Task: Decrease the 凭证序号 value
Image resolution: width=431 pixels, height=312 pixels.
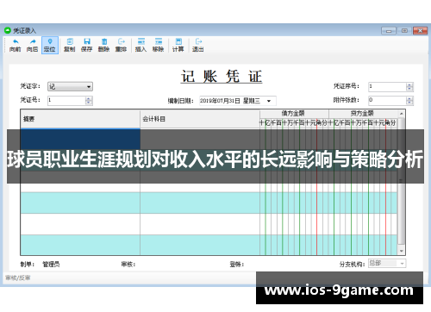Action: [409, 89]
